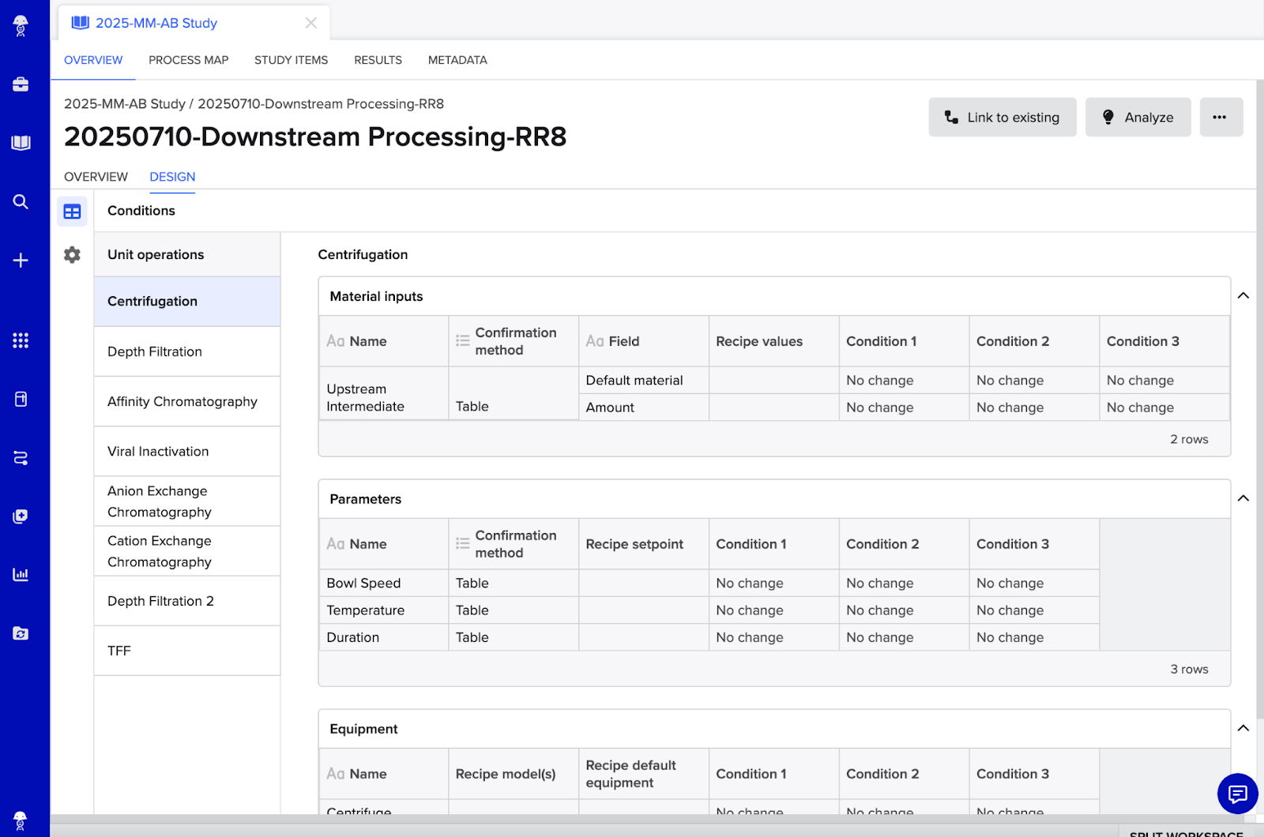Click the three-dot more options button

click(x=1221, y=118)
